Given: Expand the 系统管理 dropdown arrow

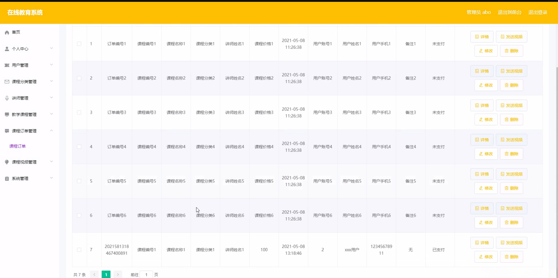Looking at the screenshot, I should point(51,177).
